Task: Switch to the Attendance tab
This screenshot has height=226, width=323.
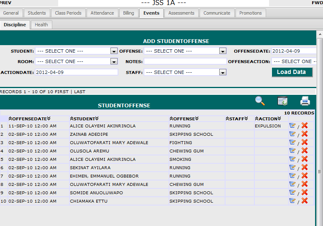Action: [103, 13]
